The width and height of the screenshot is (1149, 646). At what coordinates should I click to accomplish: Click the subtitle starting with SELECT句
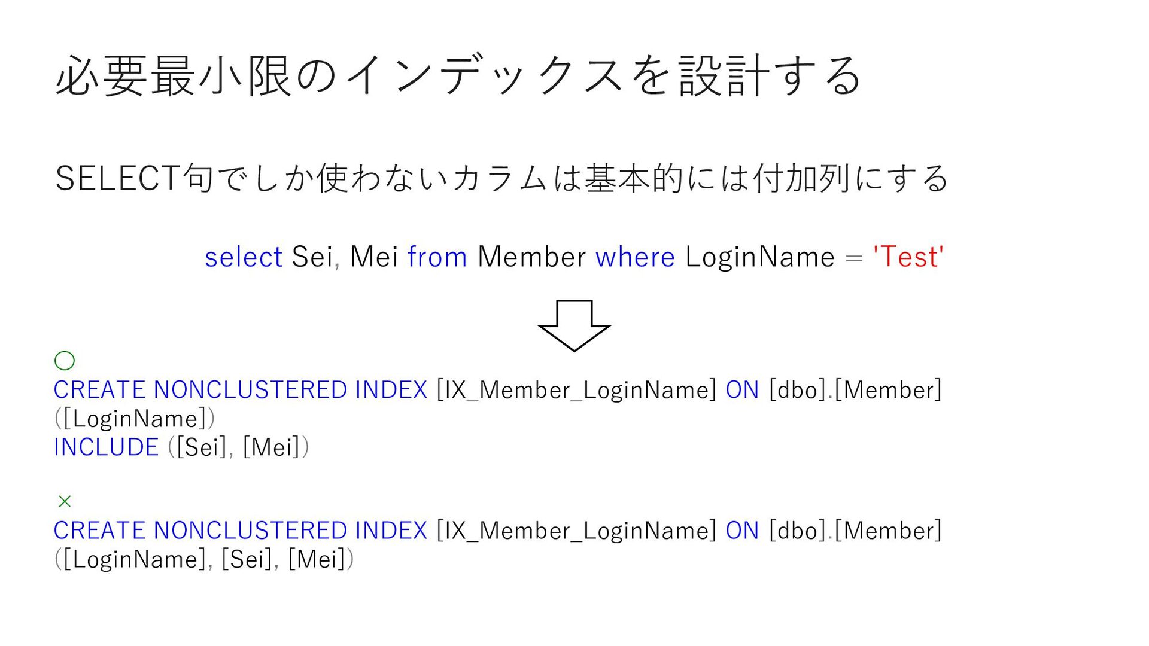click(501, 178)
